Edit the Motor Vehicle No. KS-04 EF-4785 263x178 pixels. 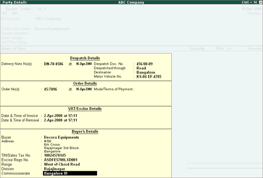[x=149, y=77]
